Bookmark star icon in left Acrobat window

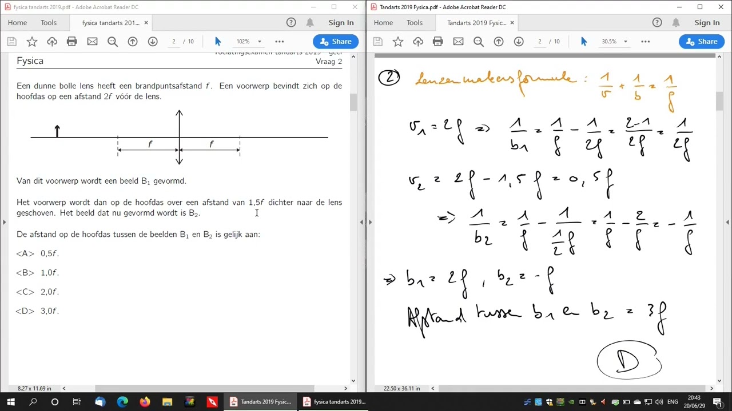pos(32,42)
